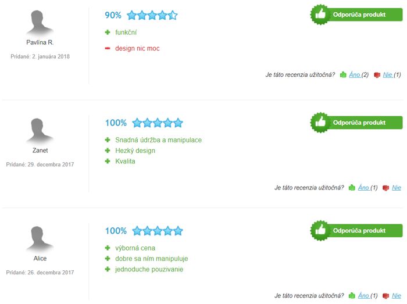Screen dimensions: 407x304
Task: Click green thumbs-up icon in Alice's review
Action: pos(352,295)
